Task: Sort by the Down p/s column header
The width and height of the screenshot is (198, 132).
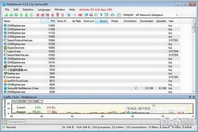Action: click(89, 21)
